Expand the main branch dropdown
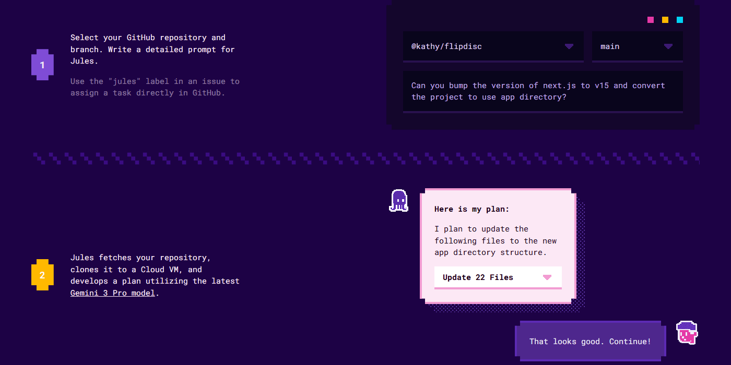The height and width of the screenshot is (365, 731). pos(638,46)
